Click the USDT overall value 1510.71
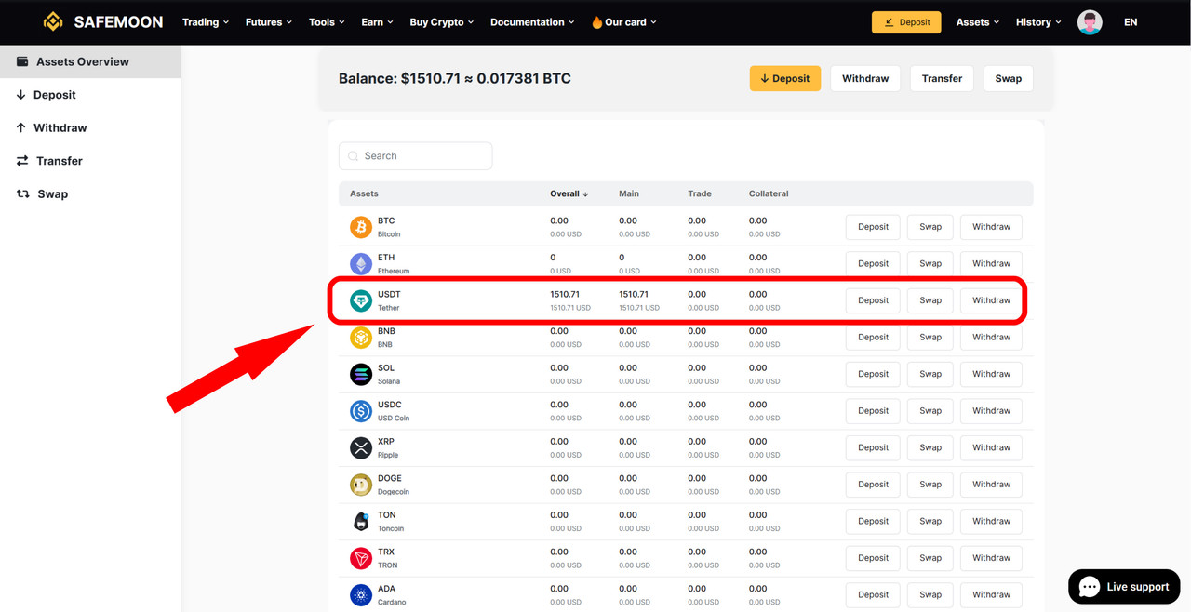Image resolution: width=1191 pixels, height=612 pixels. click(x=565, y=294)
